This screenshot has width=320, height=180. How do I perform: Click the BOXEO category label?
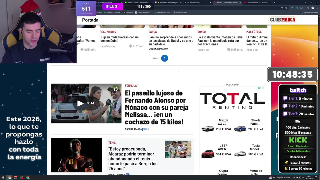coord(201,32)
